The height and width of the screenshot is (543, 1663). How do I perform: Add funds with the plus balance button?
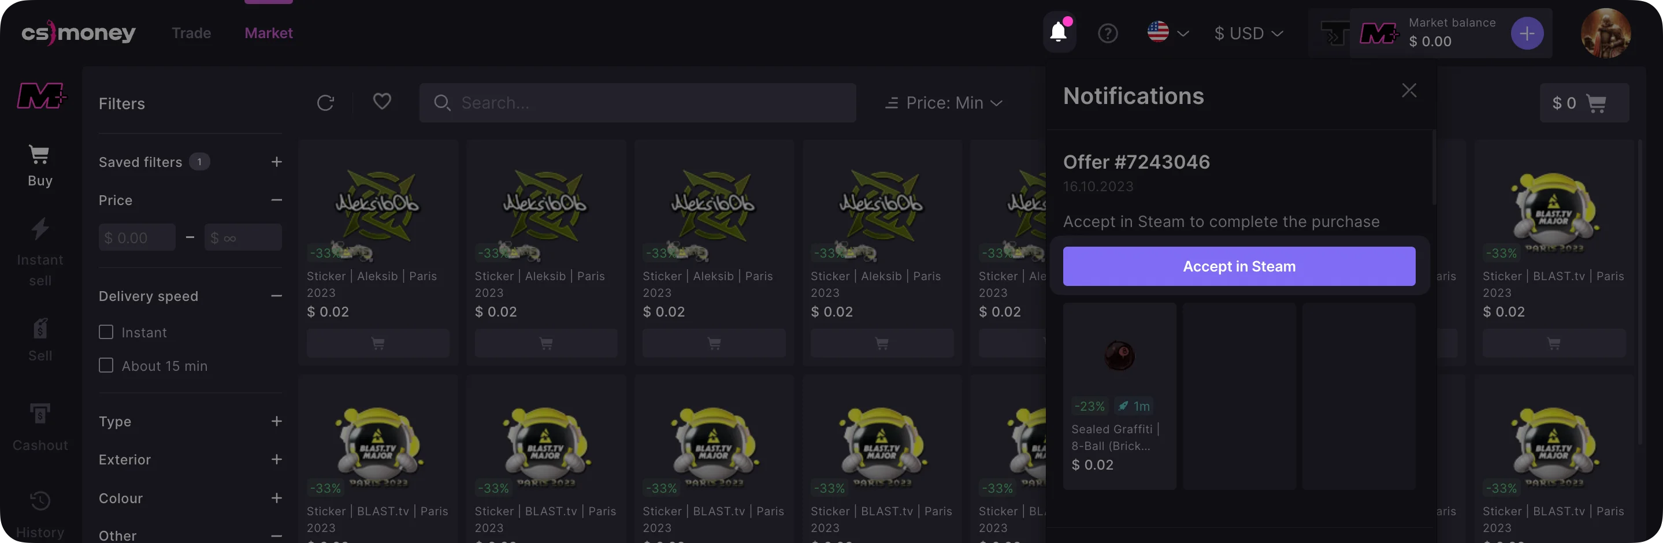pyautogui.click(x=1527, y=33)
